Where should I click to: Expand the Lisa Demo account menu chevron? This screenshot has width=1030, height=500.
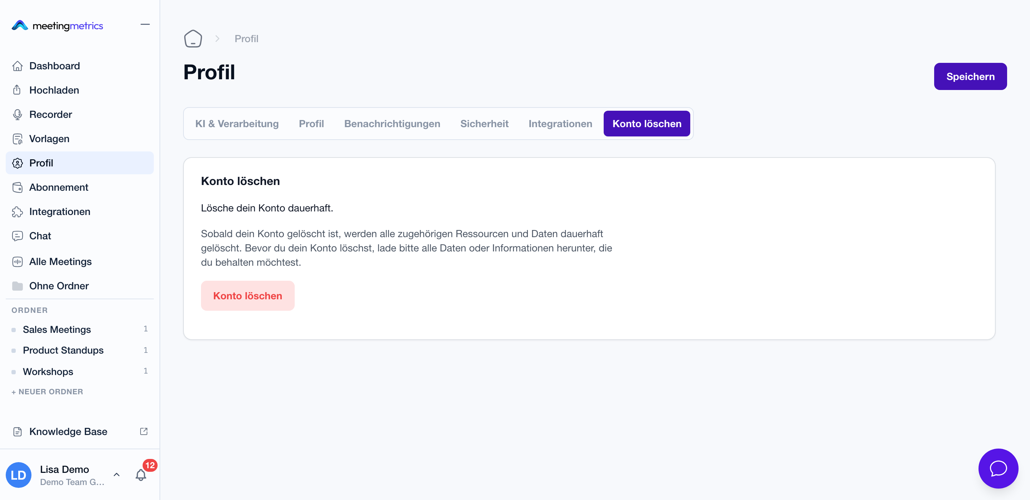click(x=117, y=474)
